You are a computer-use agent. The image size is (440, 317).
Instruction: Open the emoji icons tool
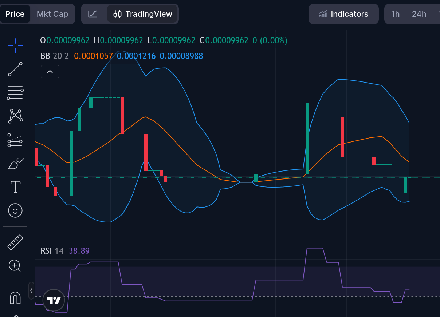click(x=15, y=210)
